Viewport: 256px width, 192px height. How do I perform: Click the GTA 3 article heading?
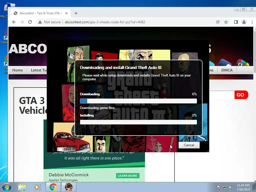[x=33, y=105]
